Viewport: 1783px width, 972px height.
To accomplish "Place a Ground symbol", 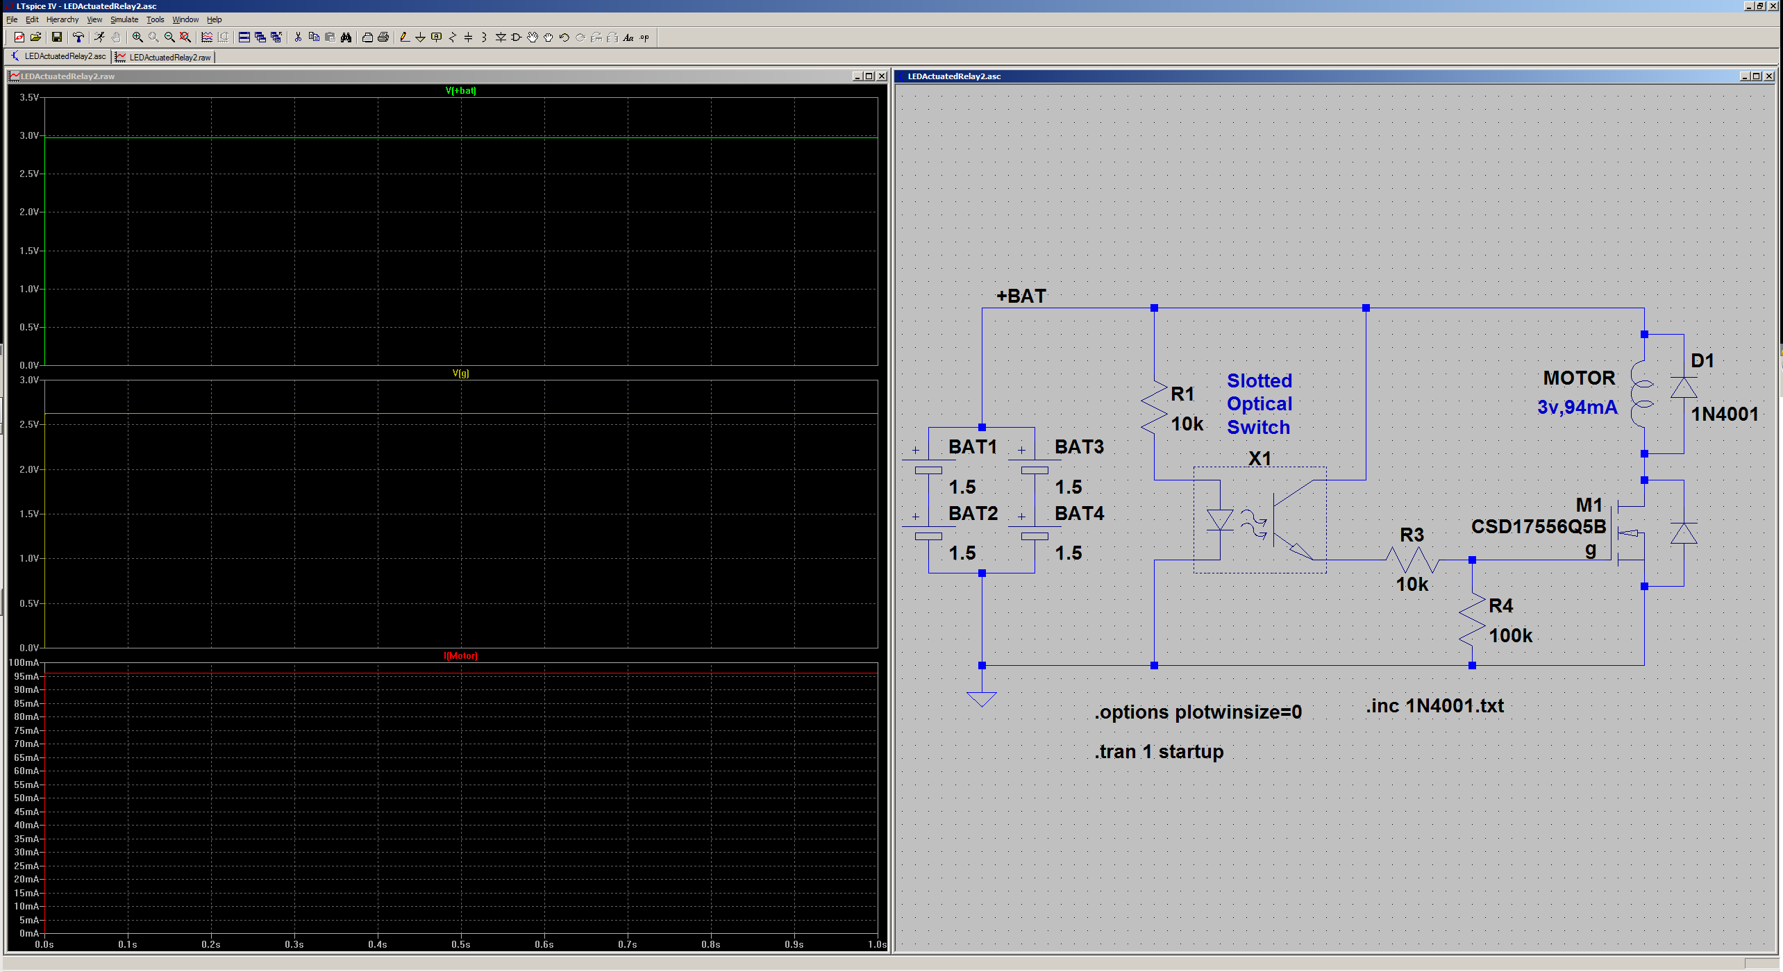I will [421, 37].
